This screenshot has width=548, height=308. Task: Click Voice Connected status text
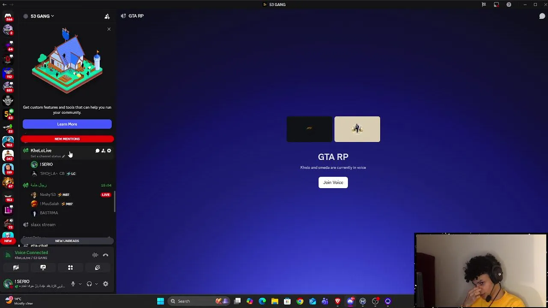pos(31,252)
